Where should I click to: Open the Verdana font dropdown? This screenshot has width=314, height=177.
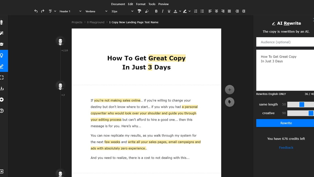(x=96, y=11)
